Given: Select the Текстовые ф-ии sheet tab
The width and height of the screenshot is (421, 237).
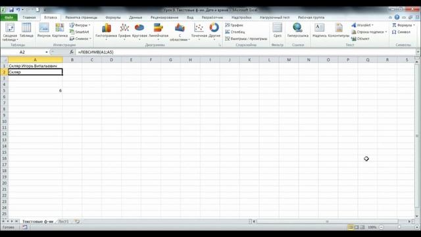Looking at the screenshot, I should [37, 221].
